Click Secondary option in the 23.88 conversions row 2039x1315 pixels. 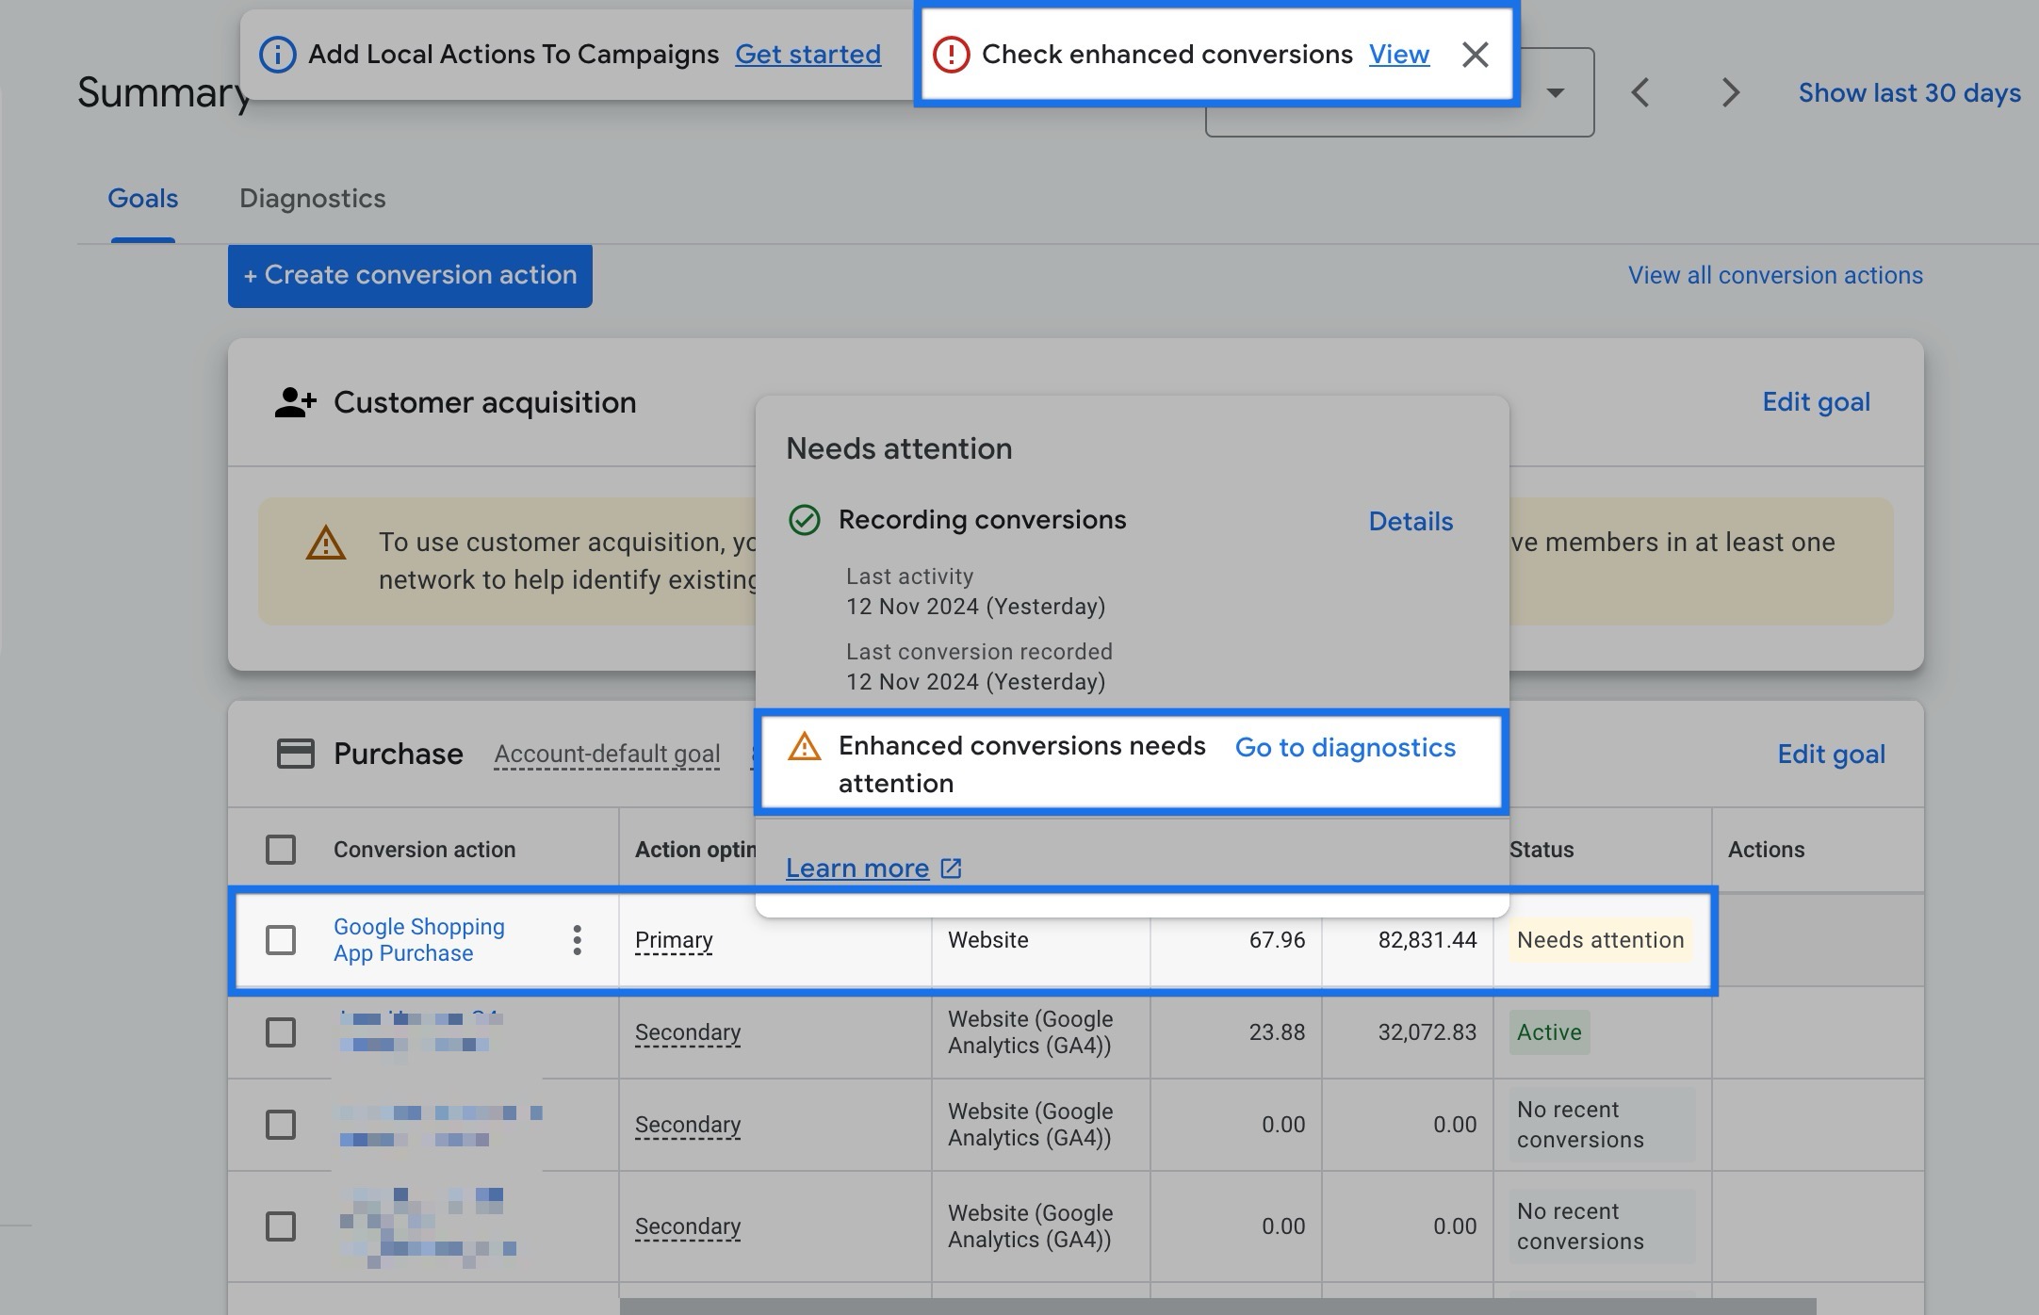pos(688,1032)
